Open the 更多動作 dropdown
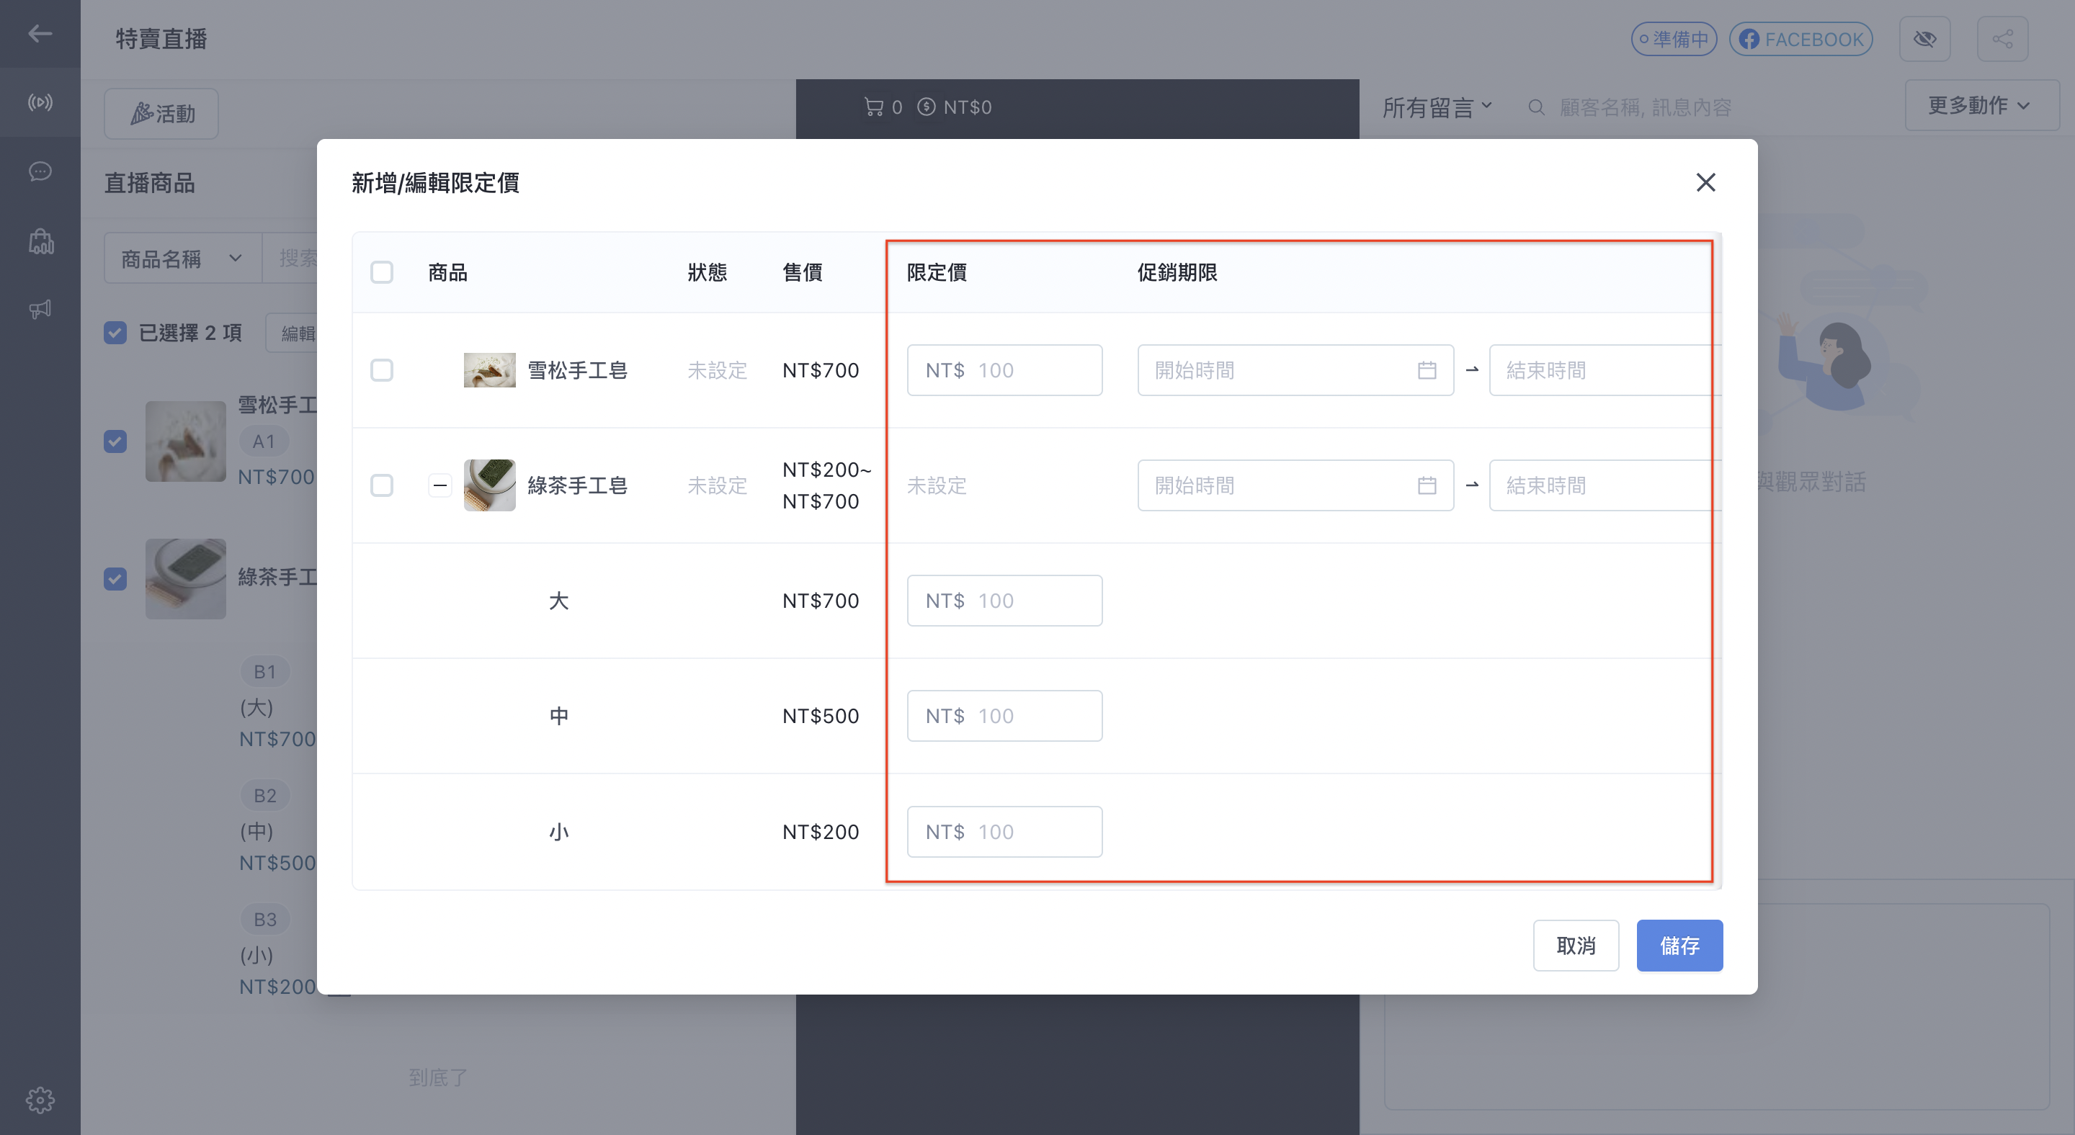 [1981, 105]
